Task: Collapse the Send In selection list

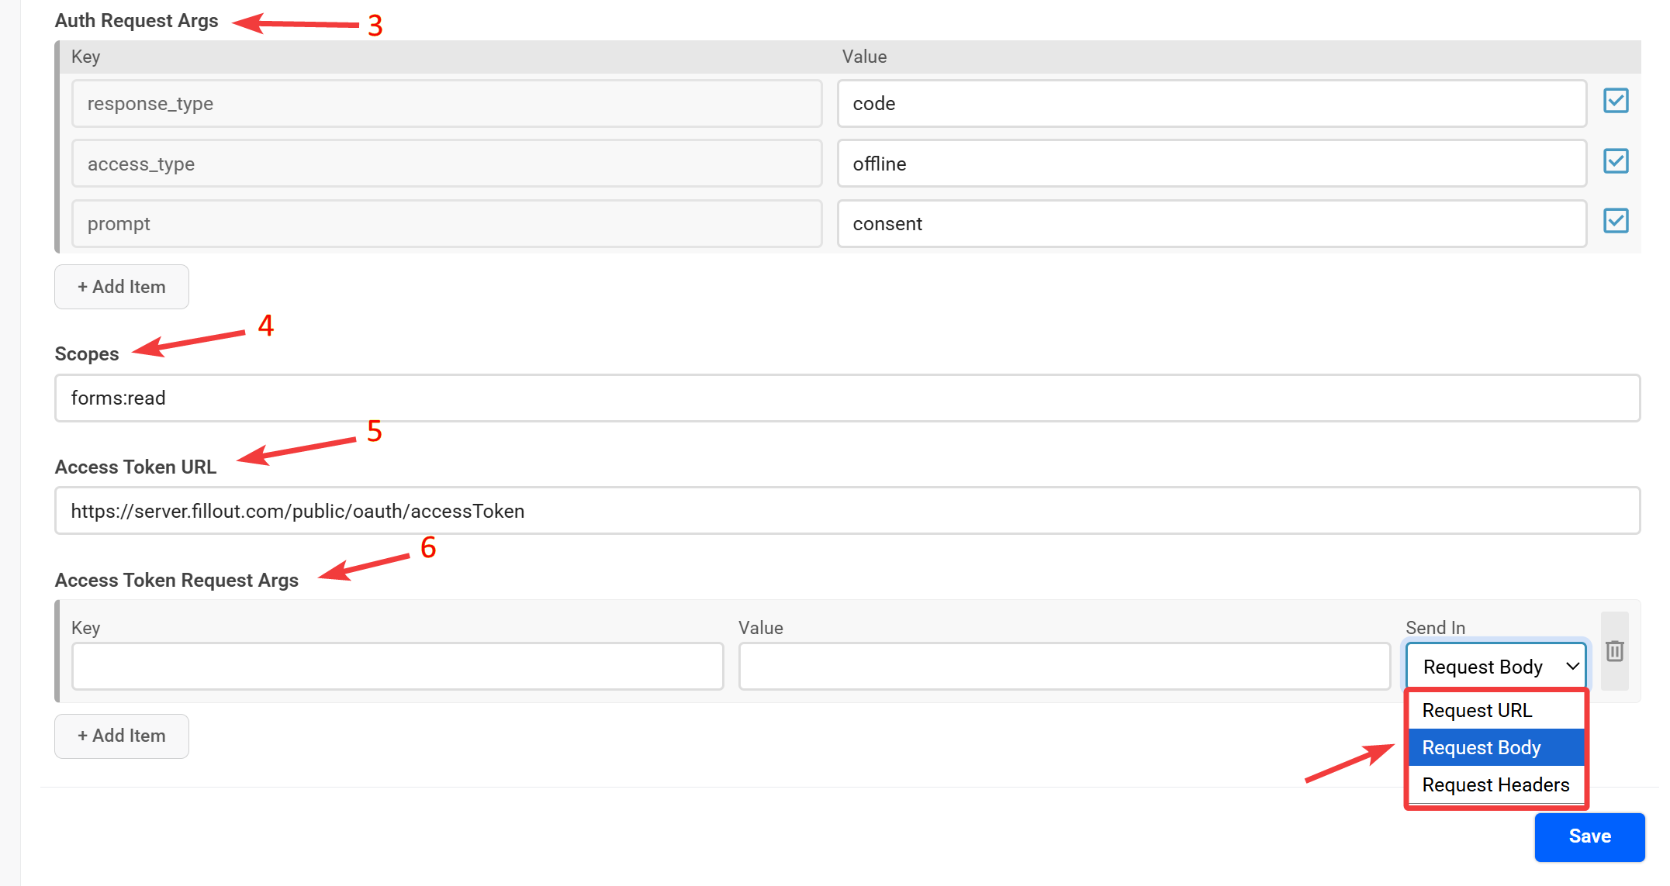Action: [1495, 665]
